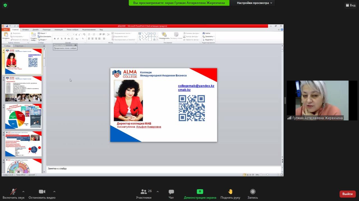
Task: Switch to the Структура pane tab
Action: tap(19, 46)
